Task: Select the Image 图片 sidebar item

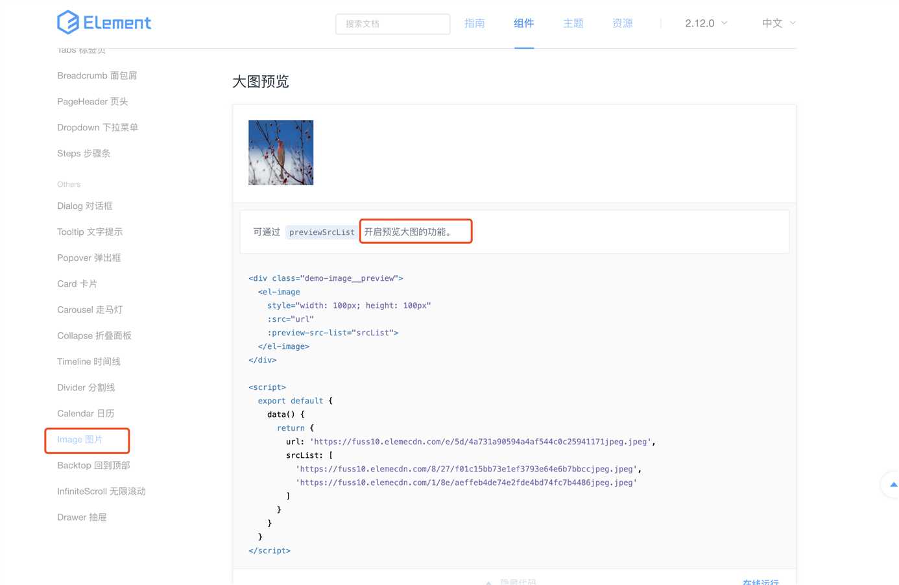Action: tap(80, 439)
